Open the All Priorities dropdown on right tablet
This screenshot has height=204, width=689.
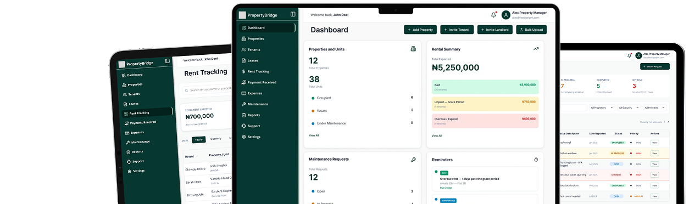pyautogui.click(x=655, y=107)
